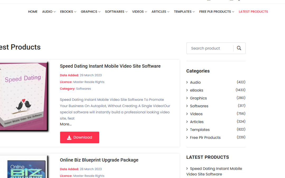Click More... to read full description

coord(66,124)
